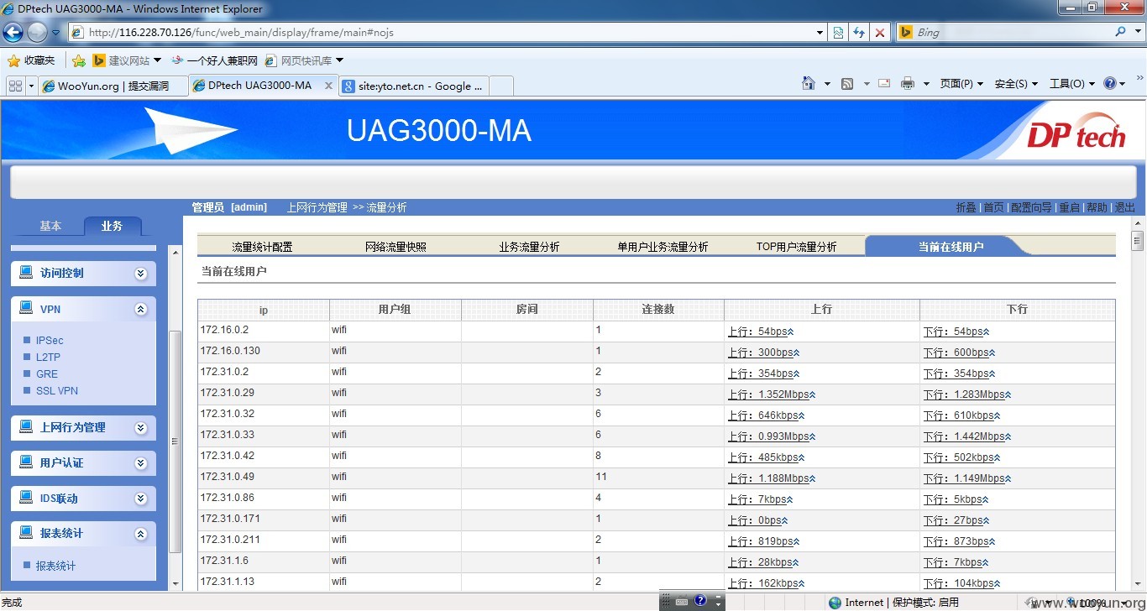Click the browser Back button

[13, 33]
